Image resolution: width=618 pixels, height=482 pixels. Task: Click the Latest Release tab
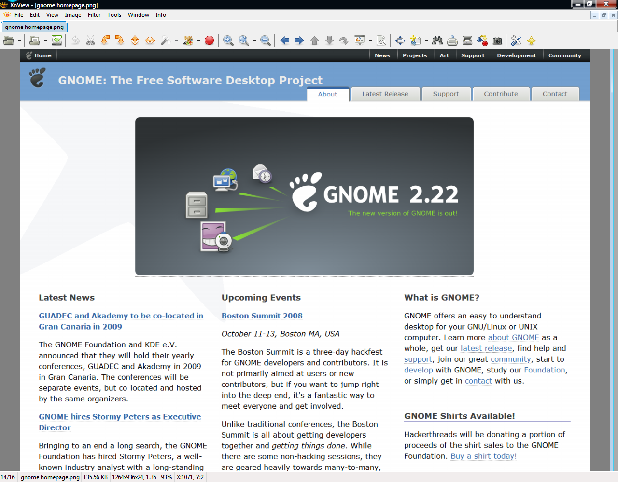(x=385, y=94)
